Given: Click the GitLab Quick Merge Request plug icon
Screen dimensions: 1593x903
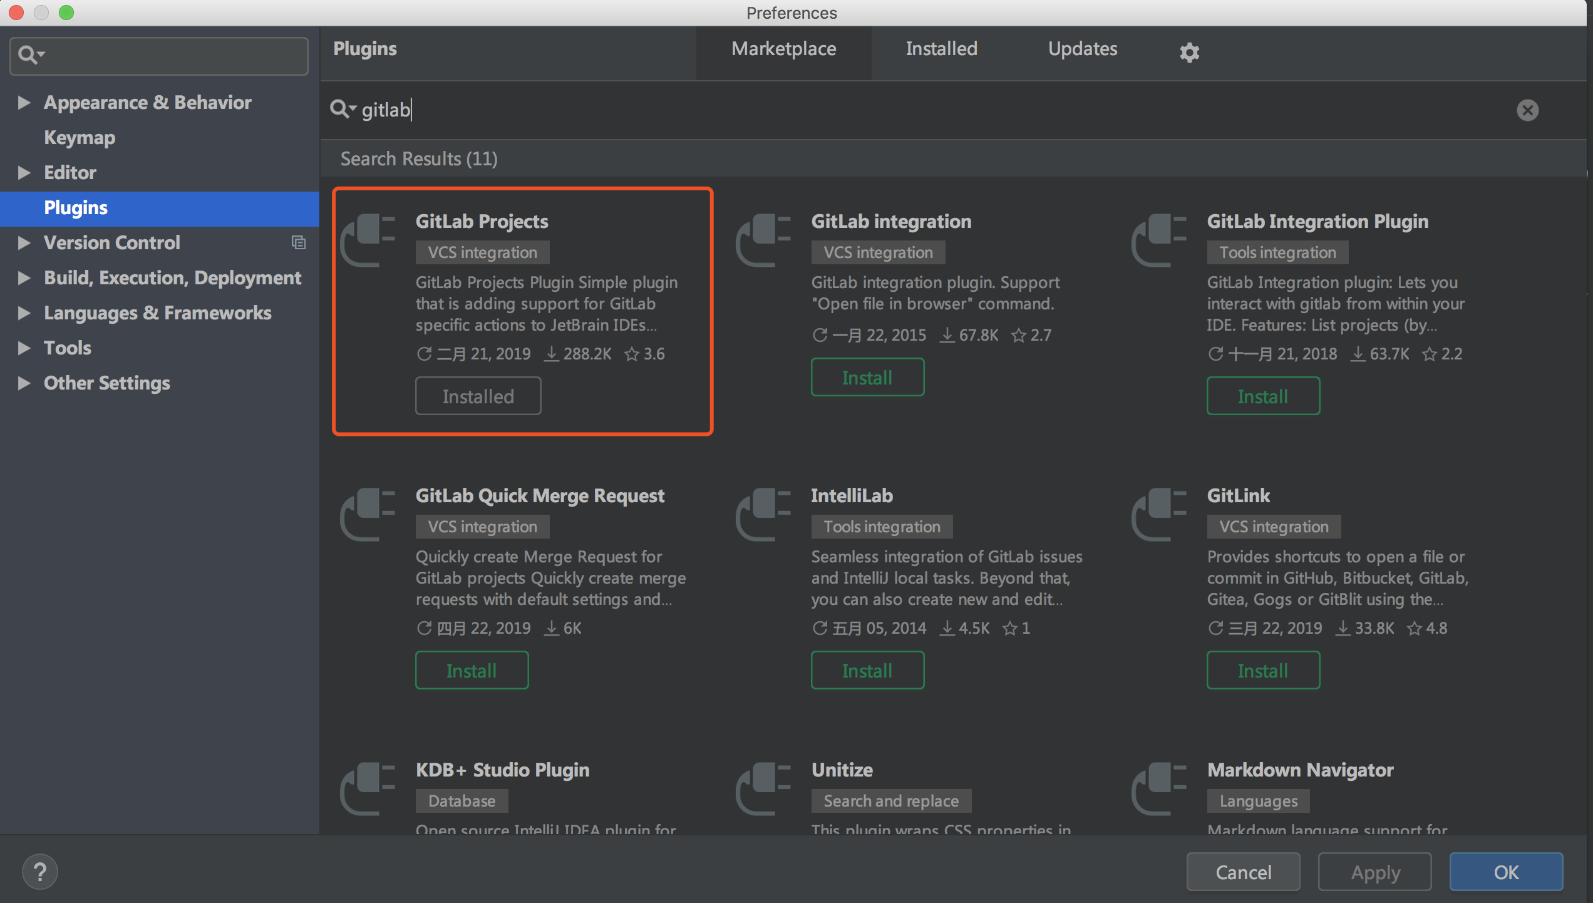Looking at the screenshot, I should (368, 514).
